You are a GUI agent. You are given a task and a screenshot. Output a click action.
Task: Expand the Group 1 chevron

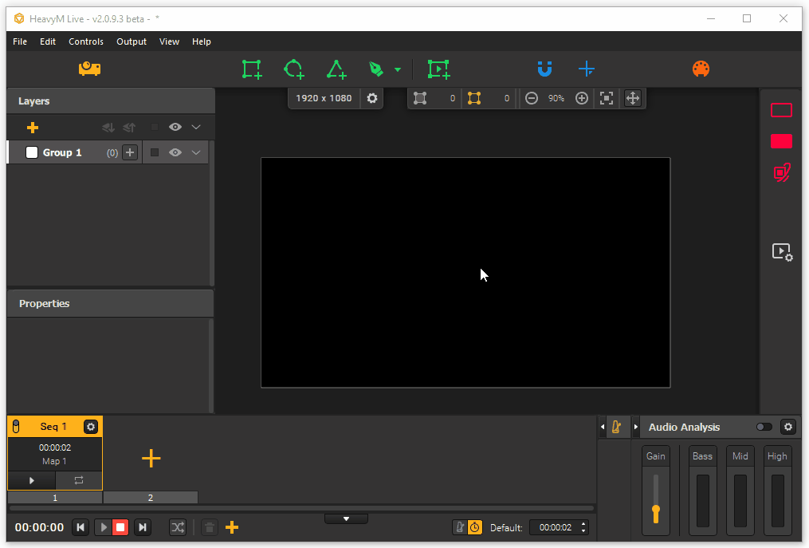point(196,152)
